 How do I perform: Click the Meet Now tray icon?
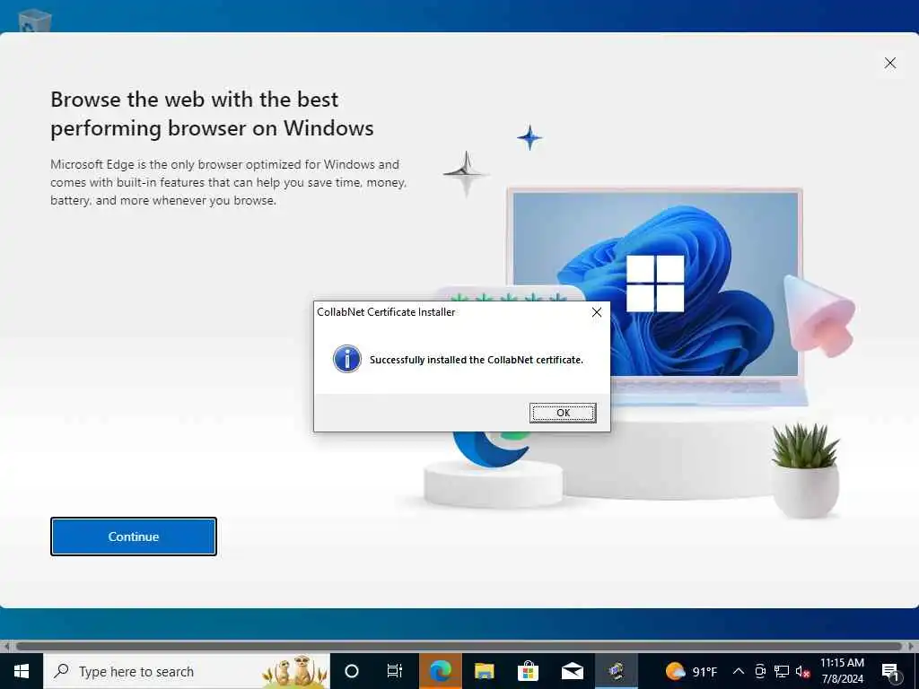click(759, 671)
